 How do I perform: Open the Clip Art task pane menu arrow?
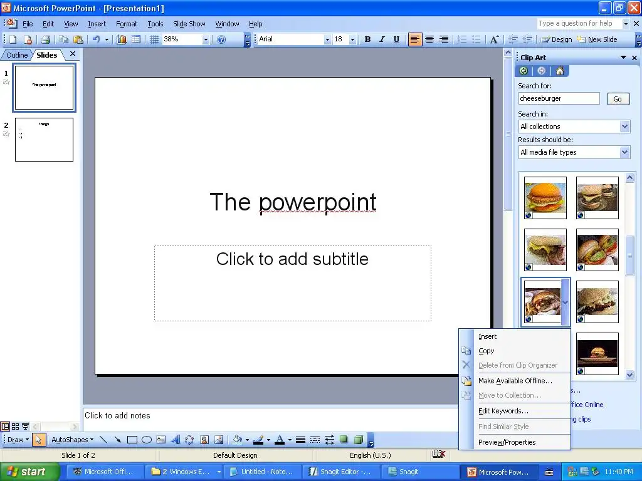point(624,58)
